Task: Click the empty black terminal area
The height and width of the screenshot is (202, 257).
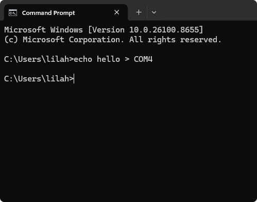Action: point(129,141)
